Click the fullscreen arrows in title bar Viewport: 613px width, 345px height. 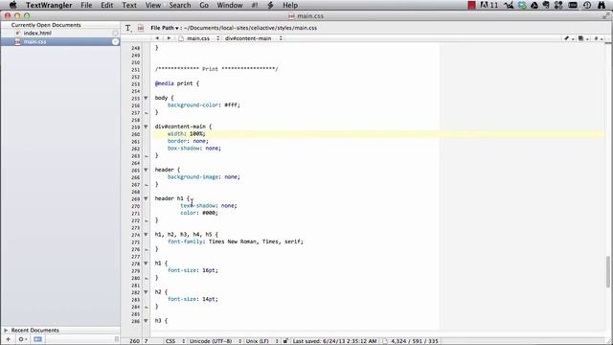[606, 16]
